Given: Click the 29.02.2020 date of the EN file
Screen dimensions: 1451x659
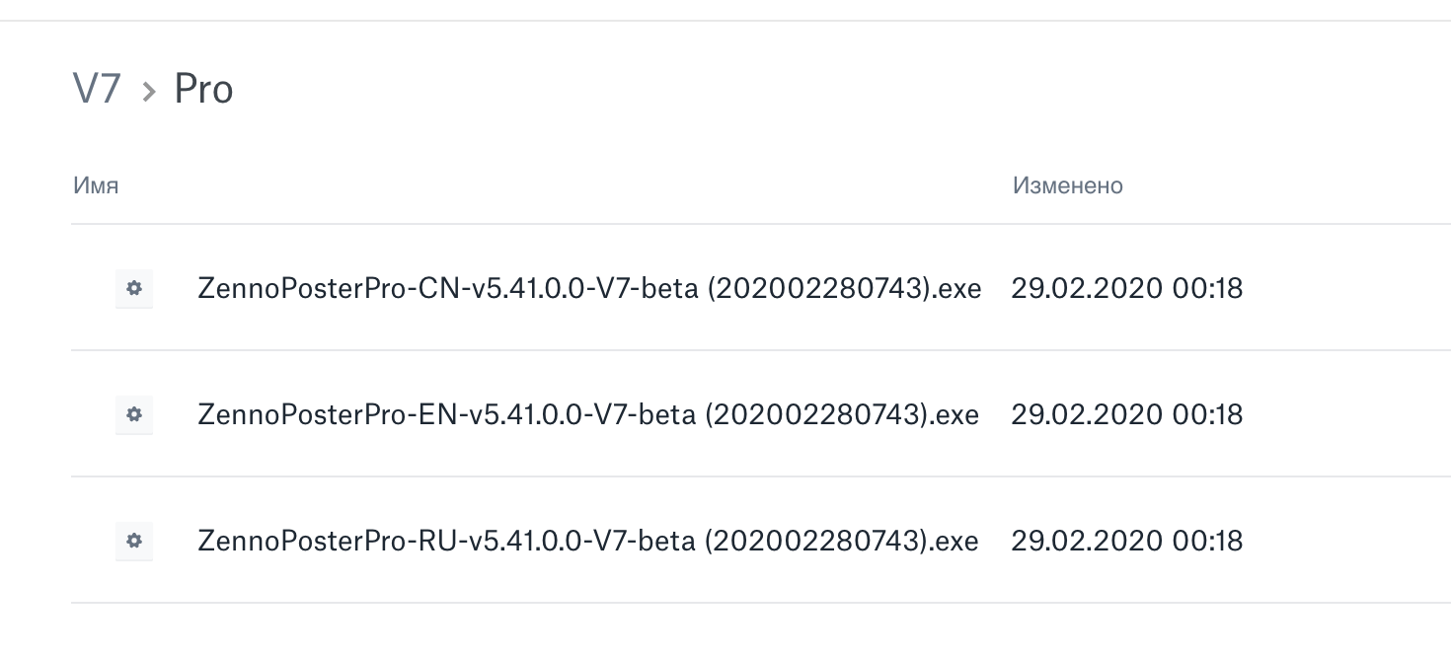Looking at the screenshot, I should pos(1086,415).
